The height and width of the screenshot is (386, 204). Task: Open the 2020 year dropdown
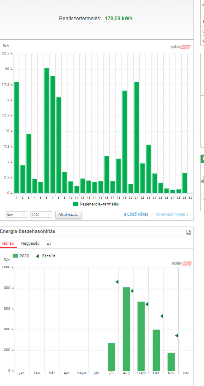pos(41,215)
